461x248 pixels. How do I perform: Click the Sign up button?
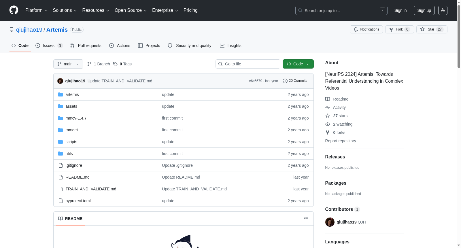(424, 10)
